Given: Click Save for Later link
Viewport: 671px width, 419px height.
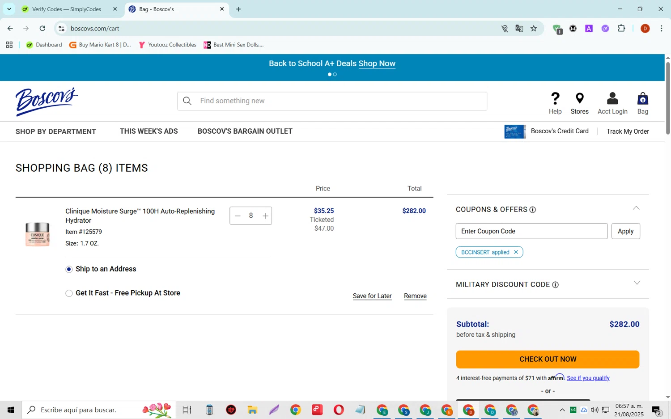Looking at the screenshot, I should point(372,296).
